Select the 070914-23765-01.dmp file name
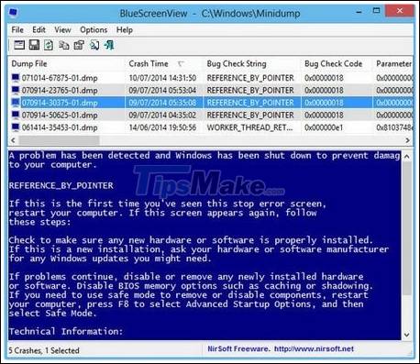The height and width of the screenshot is (364, 420). tap(60, 91)
